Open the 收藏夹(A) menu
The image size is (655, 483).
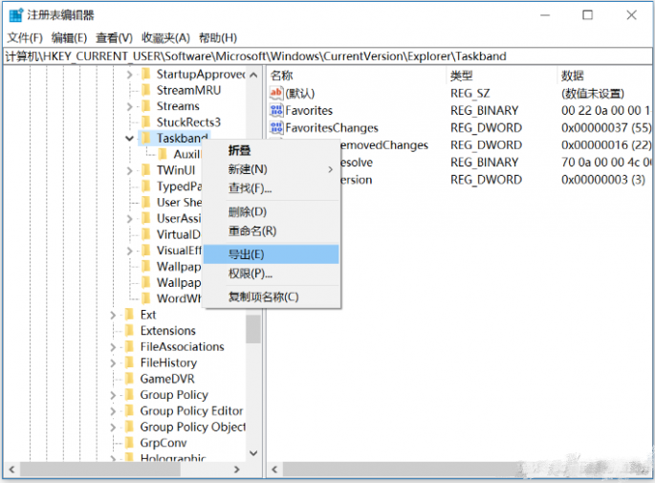(x=165, y=37)
